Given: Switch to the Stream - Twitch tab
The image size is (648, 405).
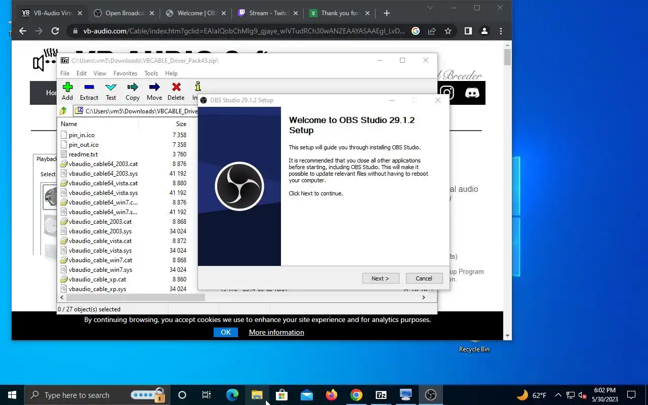Looking at the screenshot, I should pyautogui.click(x=268, y=13).
